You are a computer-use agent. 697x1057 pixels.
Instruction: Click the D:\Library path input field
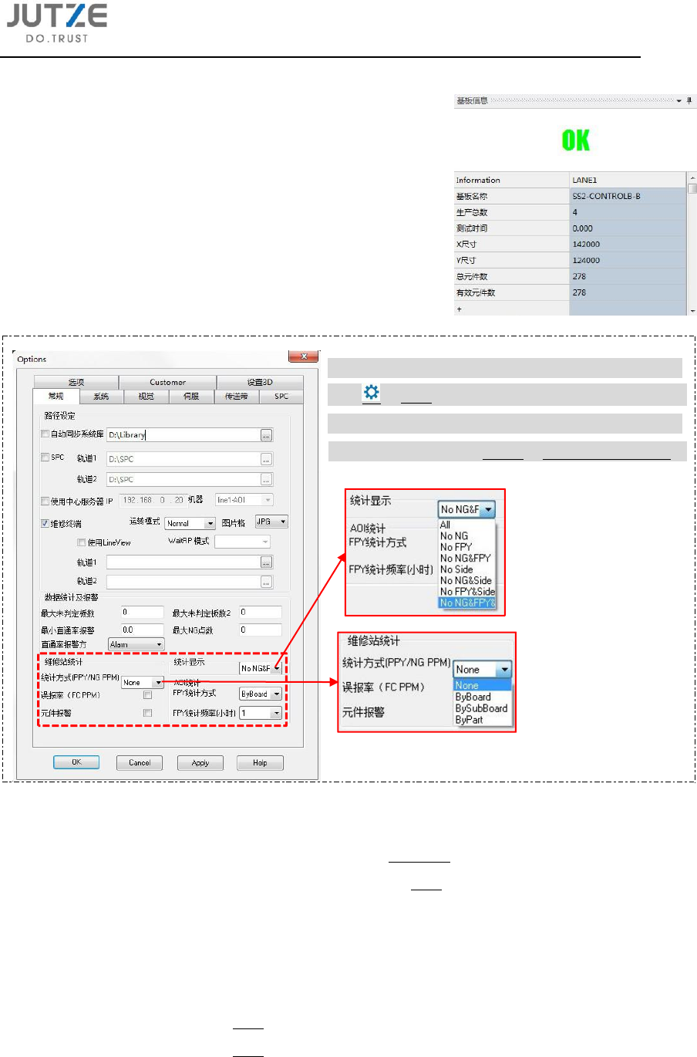pos(183,435)
